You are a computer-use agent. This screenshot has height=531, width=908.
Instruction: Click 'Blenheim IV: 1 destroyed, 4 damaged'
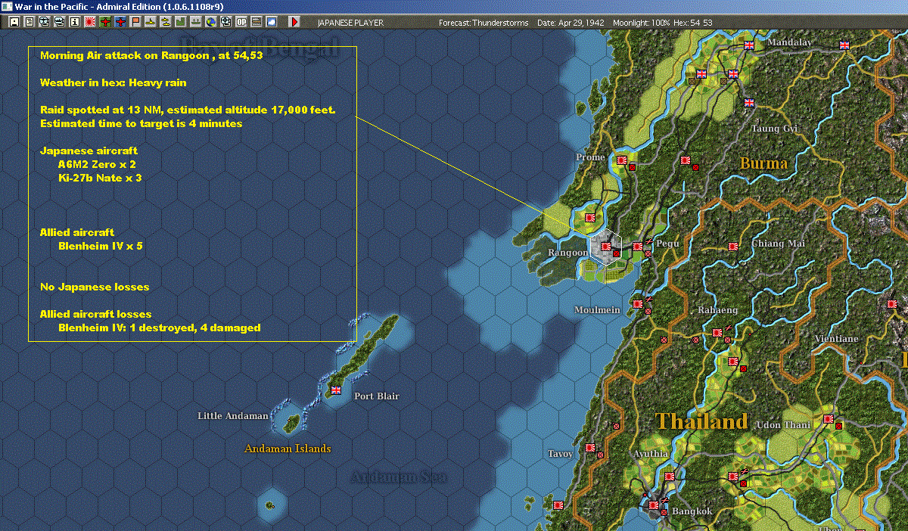pyautogui.click(x=160, y=328)
